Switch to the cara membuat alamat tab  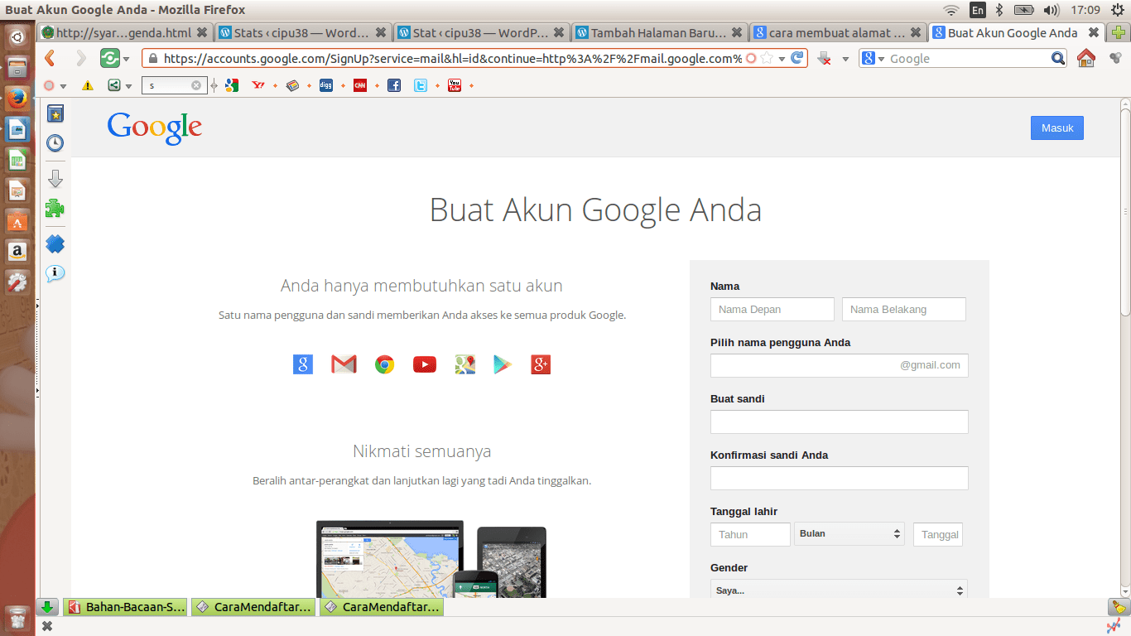click(837, 33)
